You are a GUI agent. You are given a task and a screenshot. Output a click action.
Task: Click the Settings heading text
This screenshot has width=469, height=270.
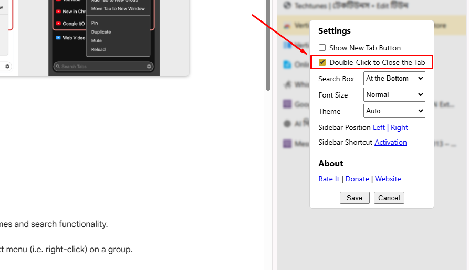pyautogui.click(x=335, y=31)
